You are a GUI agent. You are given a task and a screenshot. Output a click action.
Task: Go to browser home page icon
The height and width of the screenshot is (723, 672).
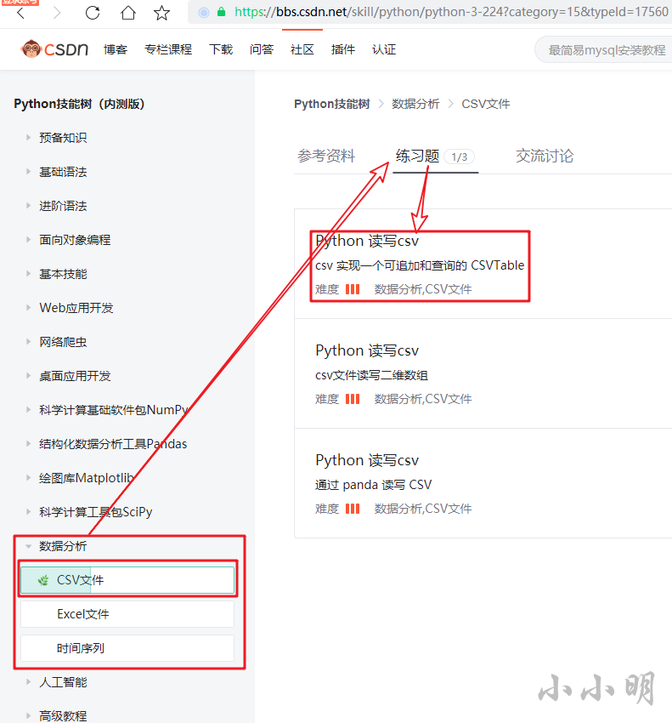pyautogui.click(x=128, y=13)
